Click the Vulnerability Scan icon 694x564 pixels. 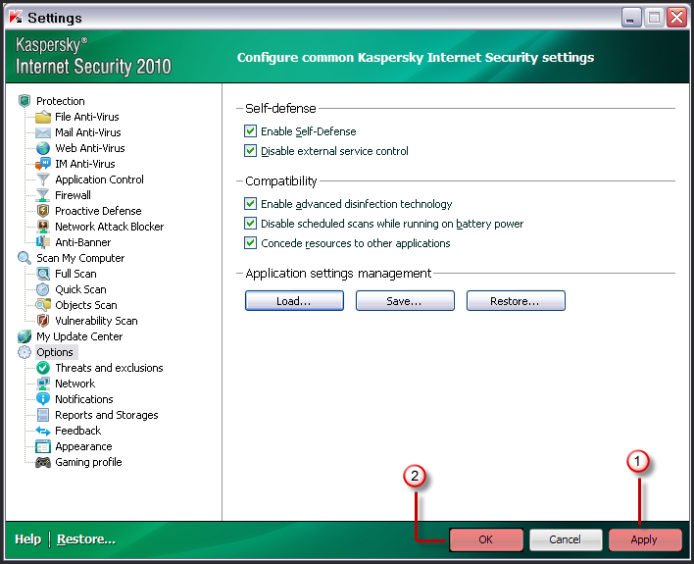43,321
